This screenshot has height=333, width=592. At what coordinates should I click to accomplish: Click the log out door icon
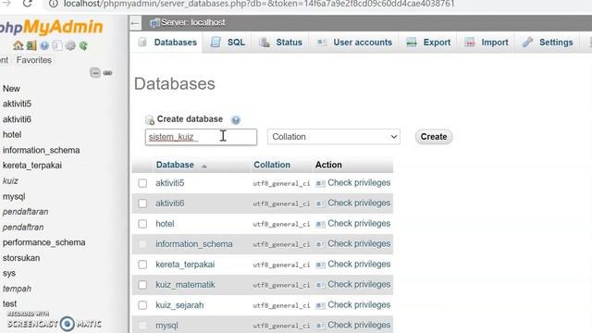[x=31, y=45]
